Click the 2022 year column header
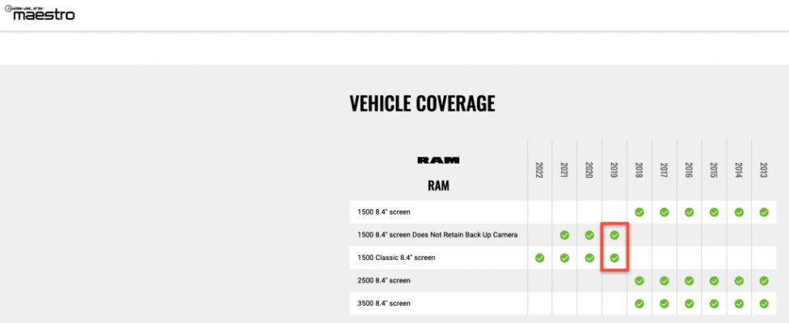Viewport: 789px width, 323px height. (539, 170)
